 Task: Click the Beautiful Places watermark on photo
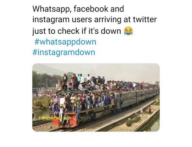55,118
